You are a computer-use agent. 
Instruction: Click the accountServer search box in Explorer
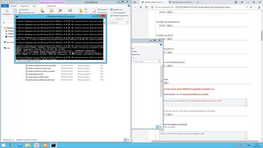[118, 23]
